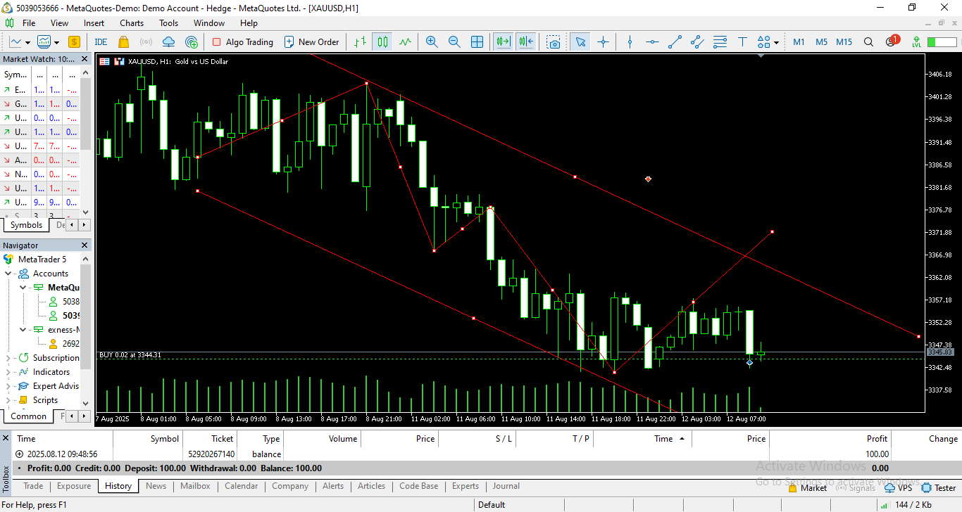Select the trendline drawing tool
This screenshot has width=962, height=512.
point(675,42)
